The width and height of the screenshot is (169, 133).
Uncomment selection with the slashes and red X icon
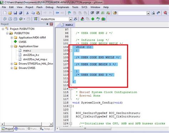click(108, 13)
